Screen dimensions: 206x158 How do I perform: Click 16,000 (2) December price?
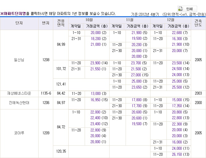click(x=180, y=142)
